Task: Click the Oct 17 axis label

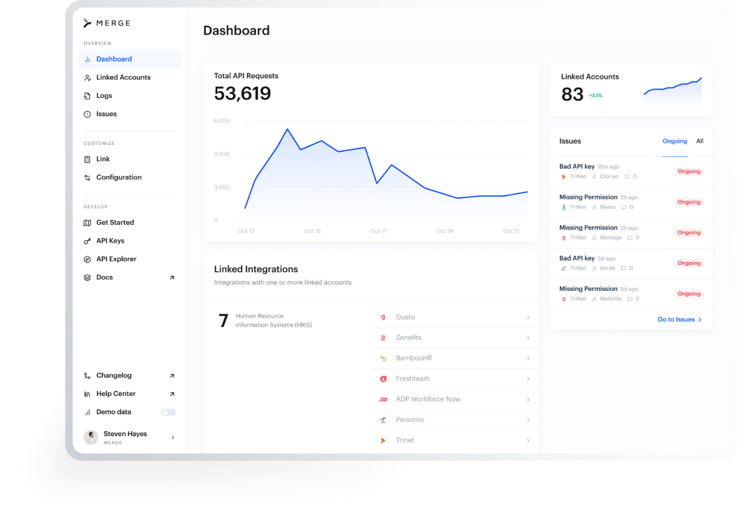Action: [x=379, y=231]
